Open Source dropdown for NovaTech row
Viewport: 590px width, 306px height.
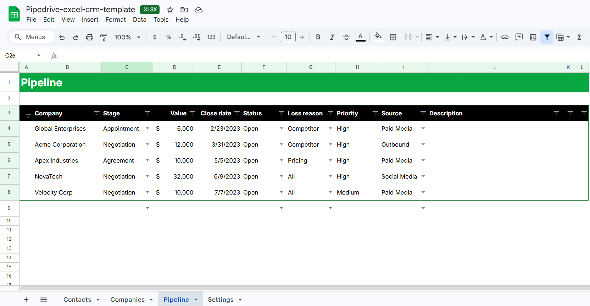[x=423, y=176]
